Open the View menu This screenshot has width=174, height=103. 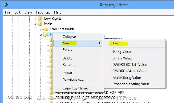[28, 12]
